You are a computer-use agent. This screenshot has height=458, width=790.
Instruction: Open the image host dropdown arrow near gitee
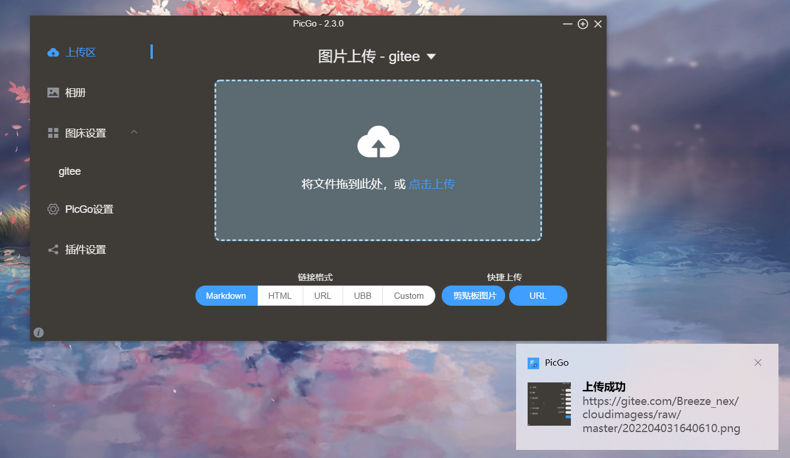431,57
